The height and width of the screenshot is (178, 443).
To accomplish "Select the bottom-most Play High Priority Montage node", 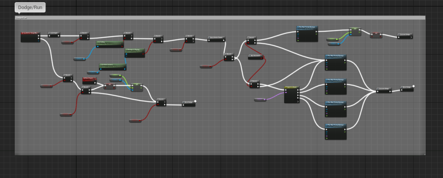I will tap(336, 131).
